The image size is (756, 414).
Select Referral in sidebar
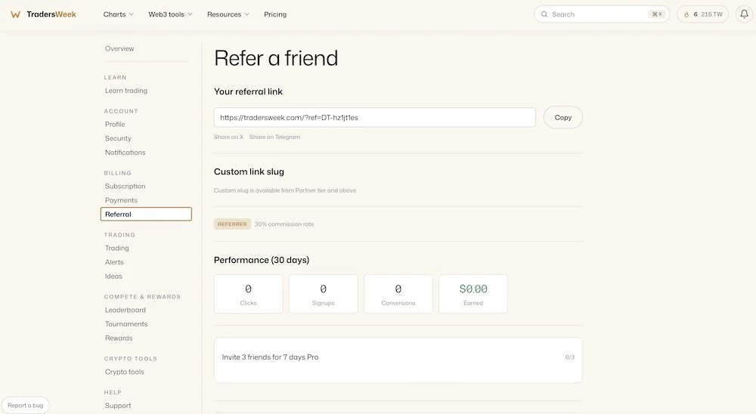pos(146,214)
